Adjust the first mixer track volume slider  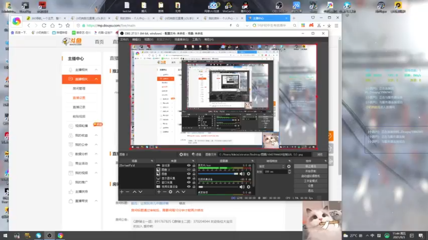[218, 174]
